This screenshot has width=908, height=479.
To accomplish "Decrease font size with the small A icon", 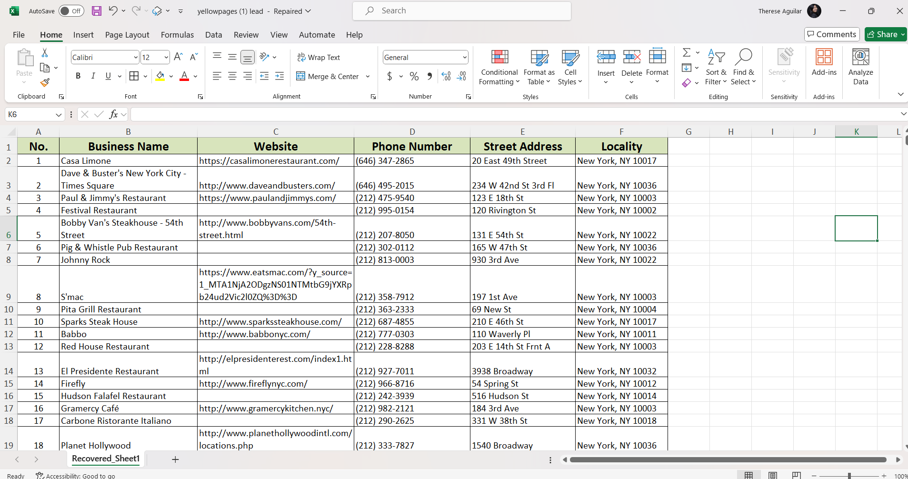I will click(193, 57).
